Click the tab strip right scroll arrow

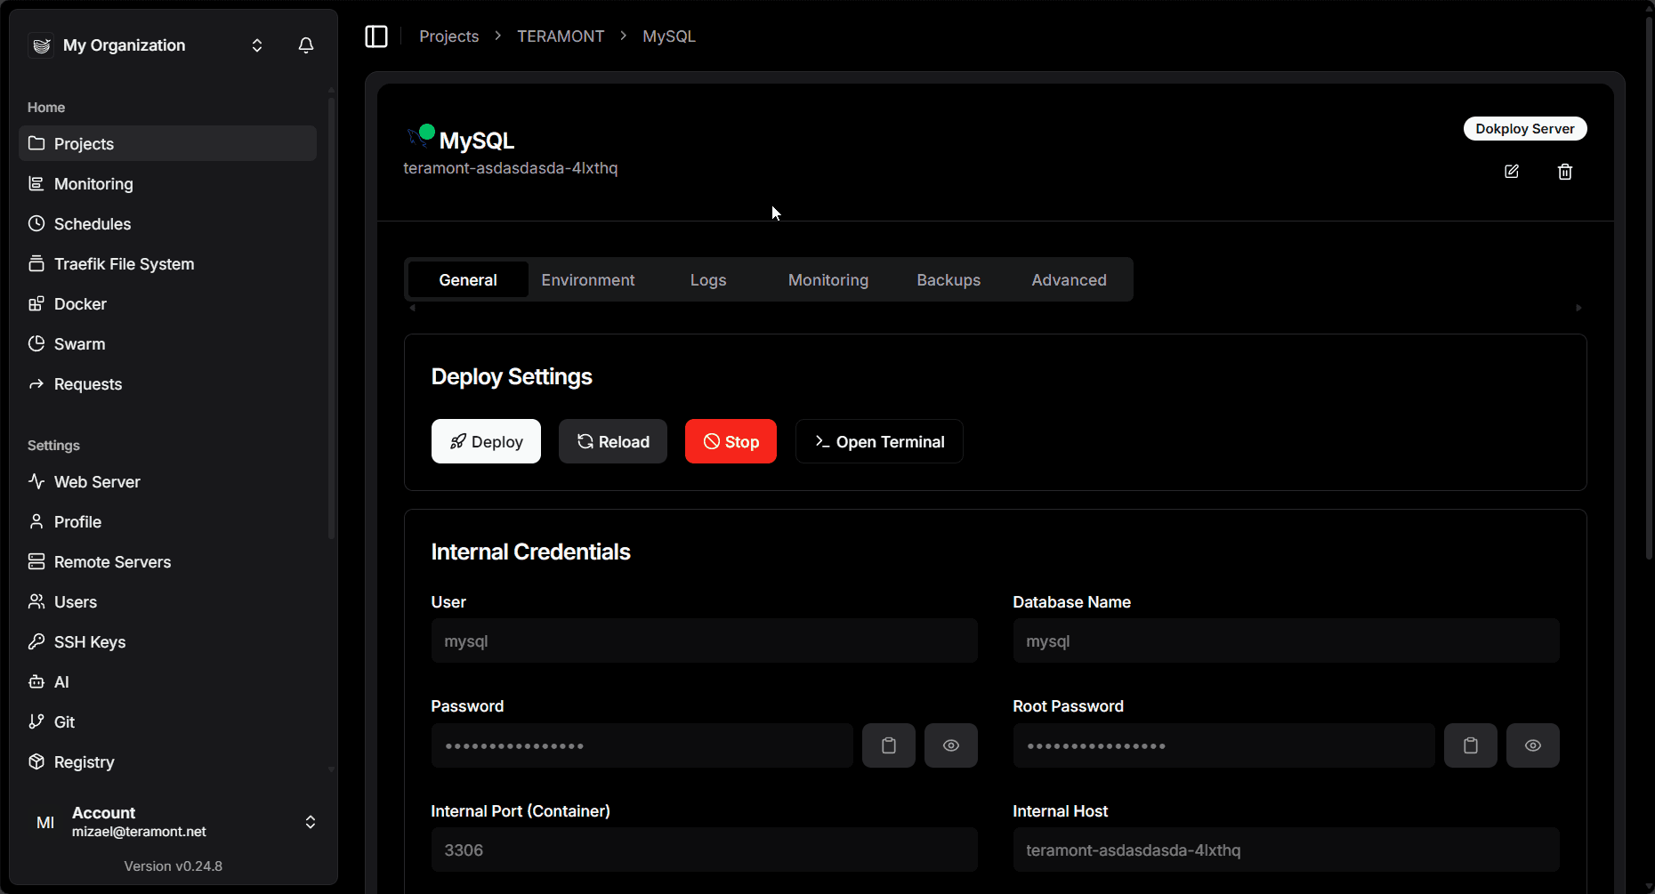click(x=1579, y=308)
